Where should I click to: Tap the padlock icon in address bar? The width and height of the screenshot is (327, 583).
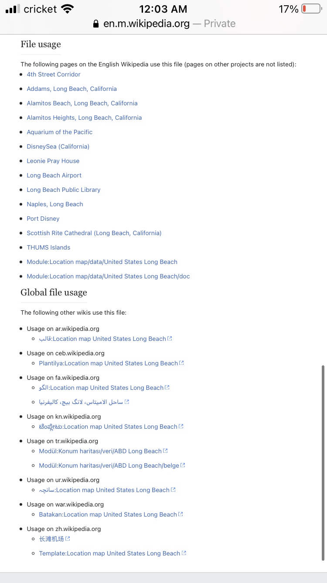[96, 24]
